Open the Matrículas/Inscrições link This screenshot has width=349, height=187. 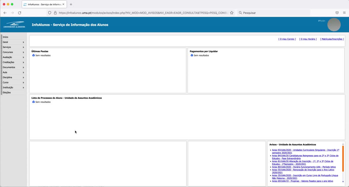332,39
